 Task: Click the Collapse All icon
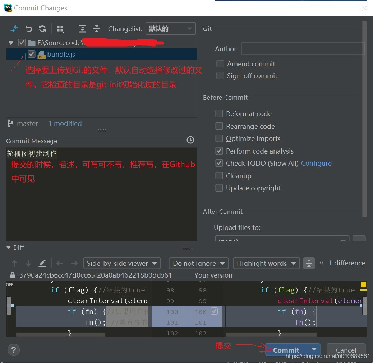point(97,29)
